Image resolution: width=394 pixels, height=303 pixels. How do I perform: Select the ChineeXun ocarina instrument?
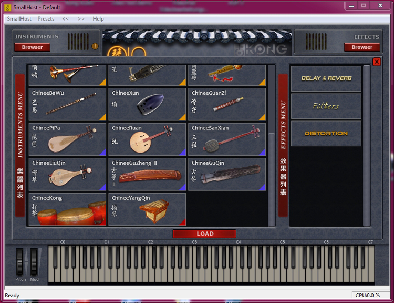[x=147, y=105]
